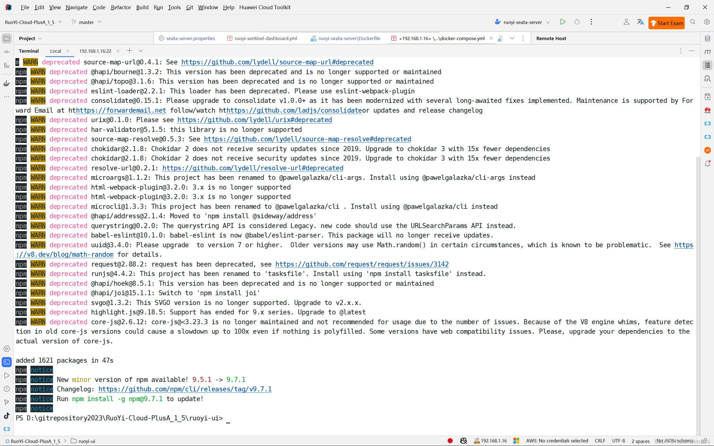Open the master branch dropdown
Image resolution: width=714 pixels, height=446 pixels.
pyautogui.click(x=86, y=22)
